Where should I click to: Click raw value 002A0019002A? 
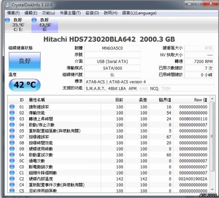click(x=193, y=179)
